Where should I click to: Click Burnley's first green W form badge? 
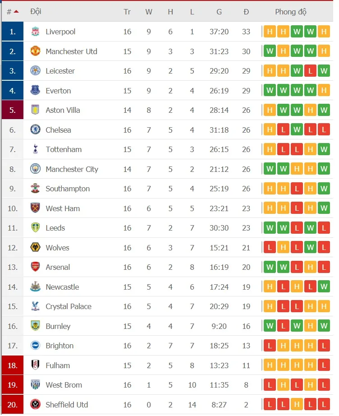click(270, 326)
